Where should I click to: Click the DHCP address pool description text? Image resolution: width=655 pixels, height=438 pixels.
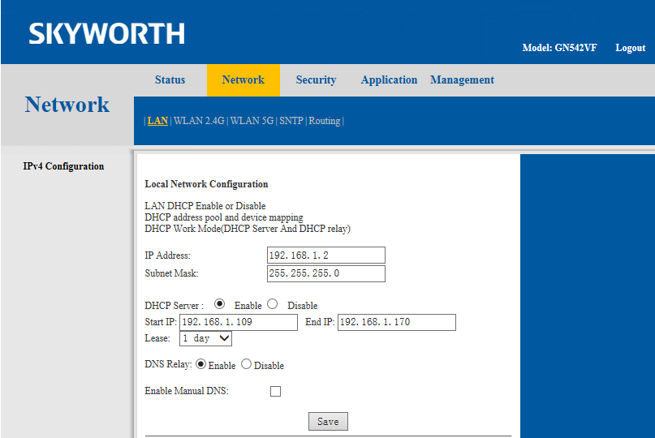[224, 217]
